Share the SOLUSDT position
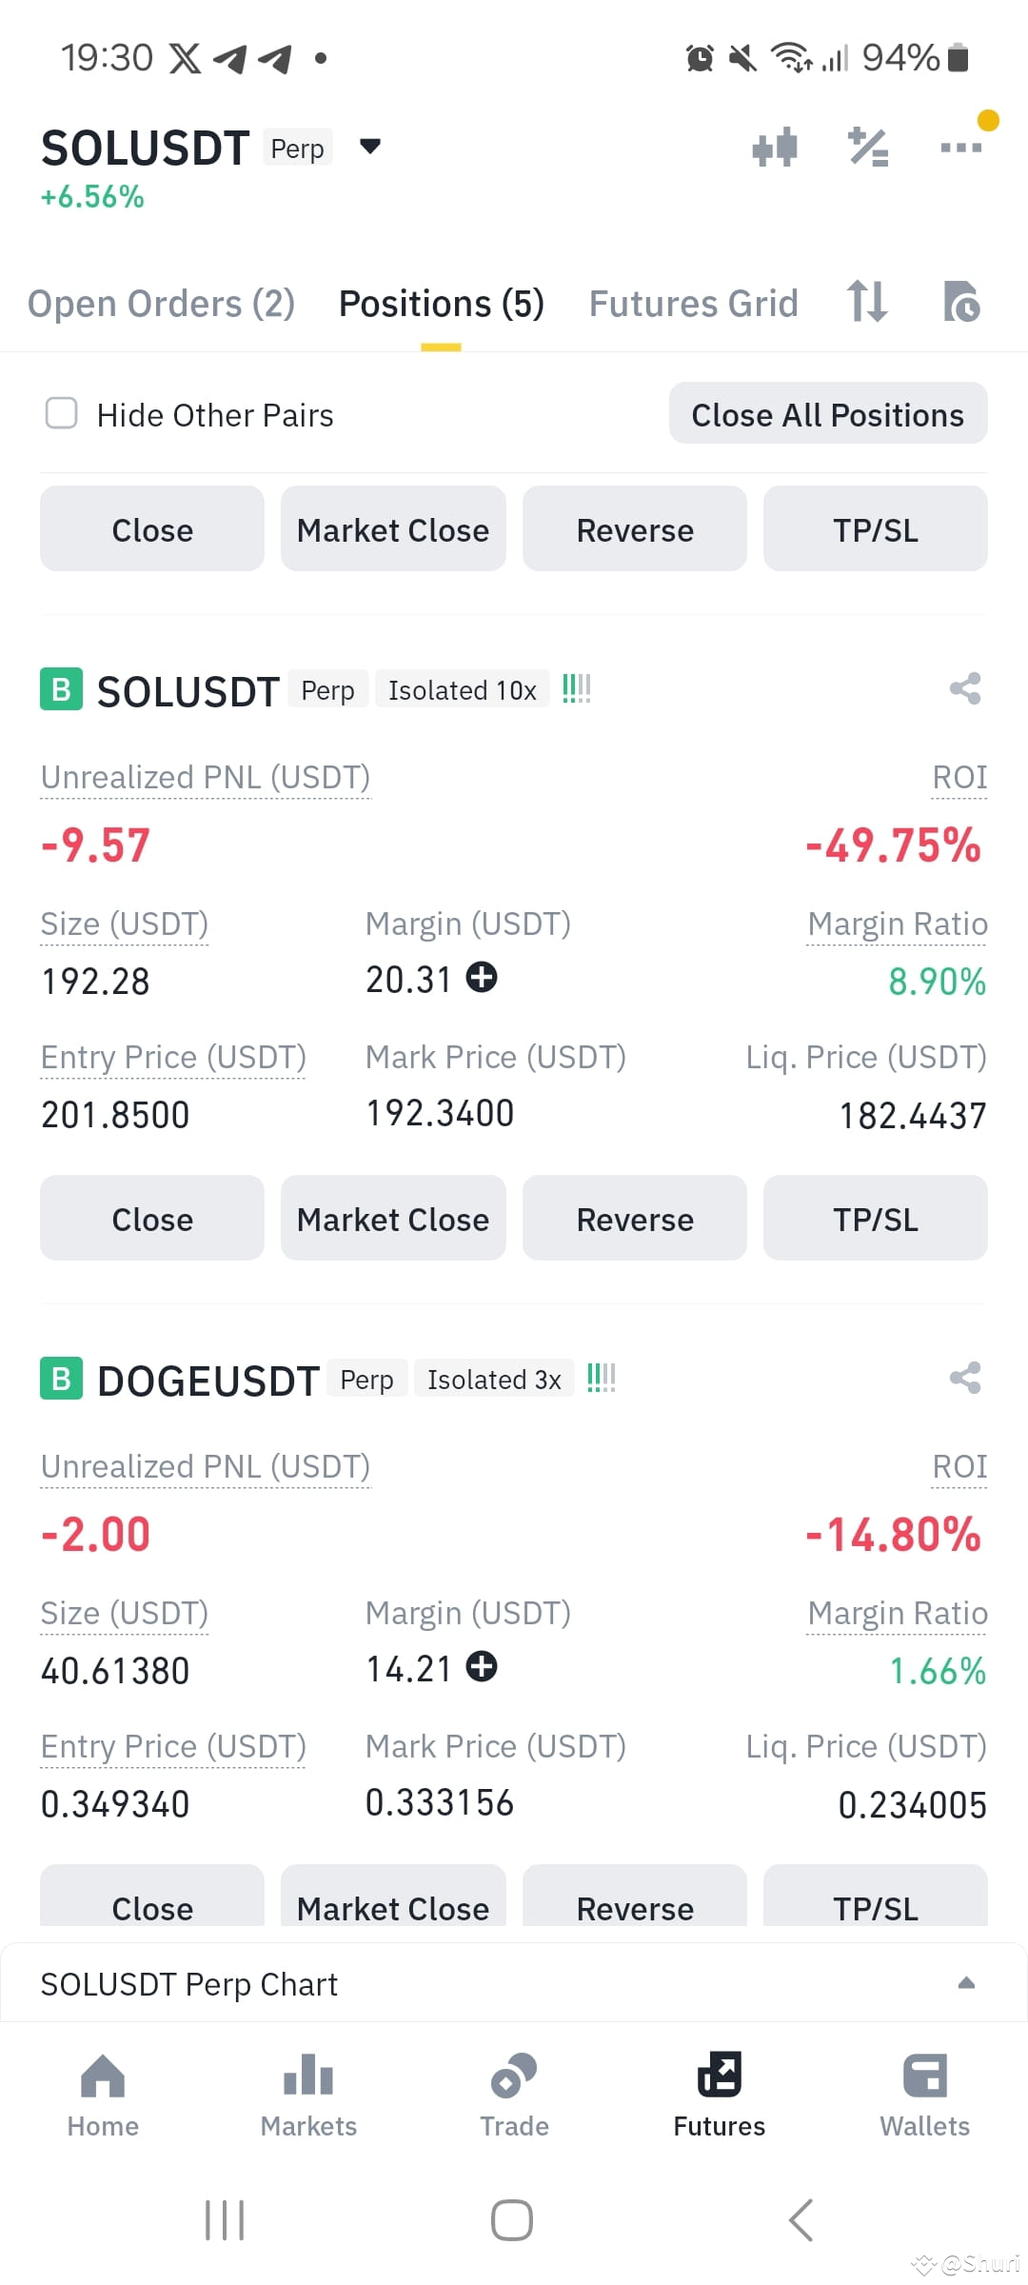 (965, 688)
